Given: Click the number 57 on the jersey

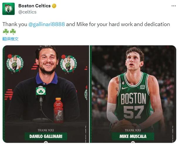Looking at the screenshot, I should pyautogui.click(x=134, y=112).
